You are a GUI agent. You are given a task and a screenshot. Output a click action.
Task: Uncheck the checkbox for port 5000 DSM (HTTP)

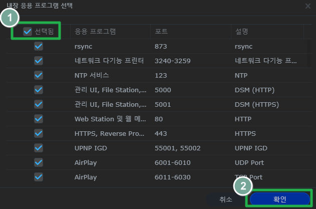click(39, 90)
